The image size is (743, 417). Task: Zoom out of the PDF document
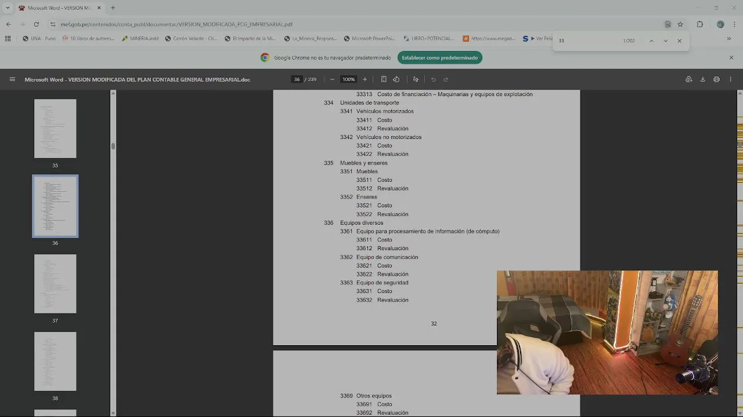click(x=332, y=79)
